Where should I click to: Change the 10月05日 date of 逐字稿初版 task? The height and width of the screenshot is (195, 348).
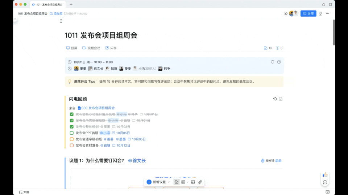point(137,139)
